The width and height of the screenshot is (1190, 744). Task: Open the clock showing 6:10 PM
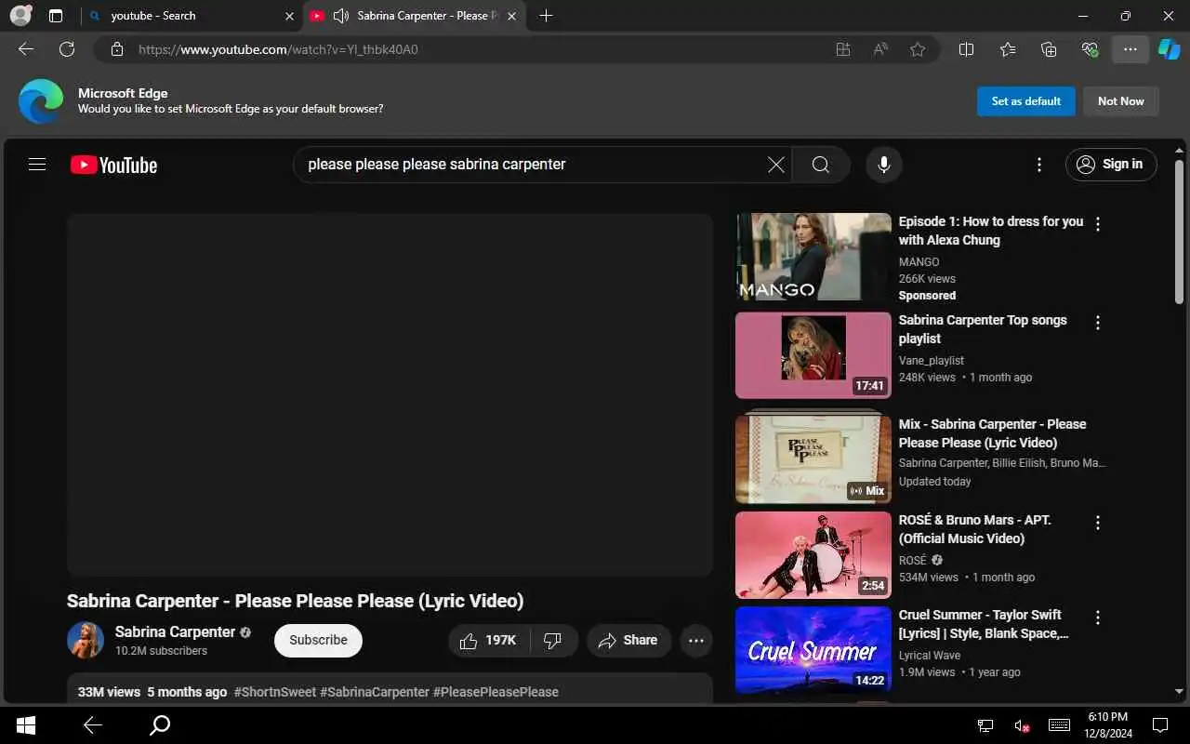pos(1106,725)
